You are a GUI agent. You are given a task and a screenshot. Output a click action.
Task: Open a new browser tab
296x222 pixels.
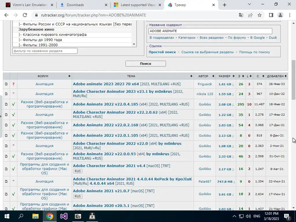(x=224, y=5)
